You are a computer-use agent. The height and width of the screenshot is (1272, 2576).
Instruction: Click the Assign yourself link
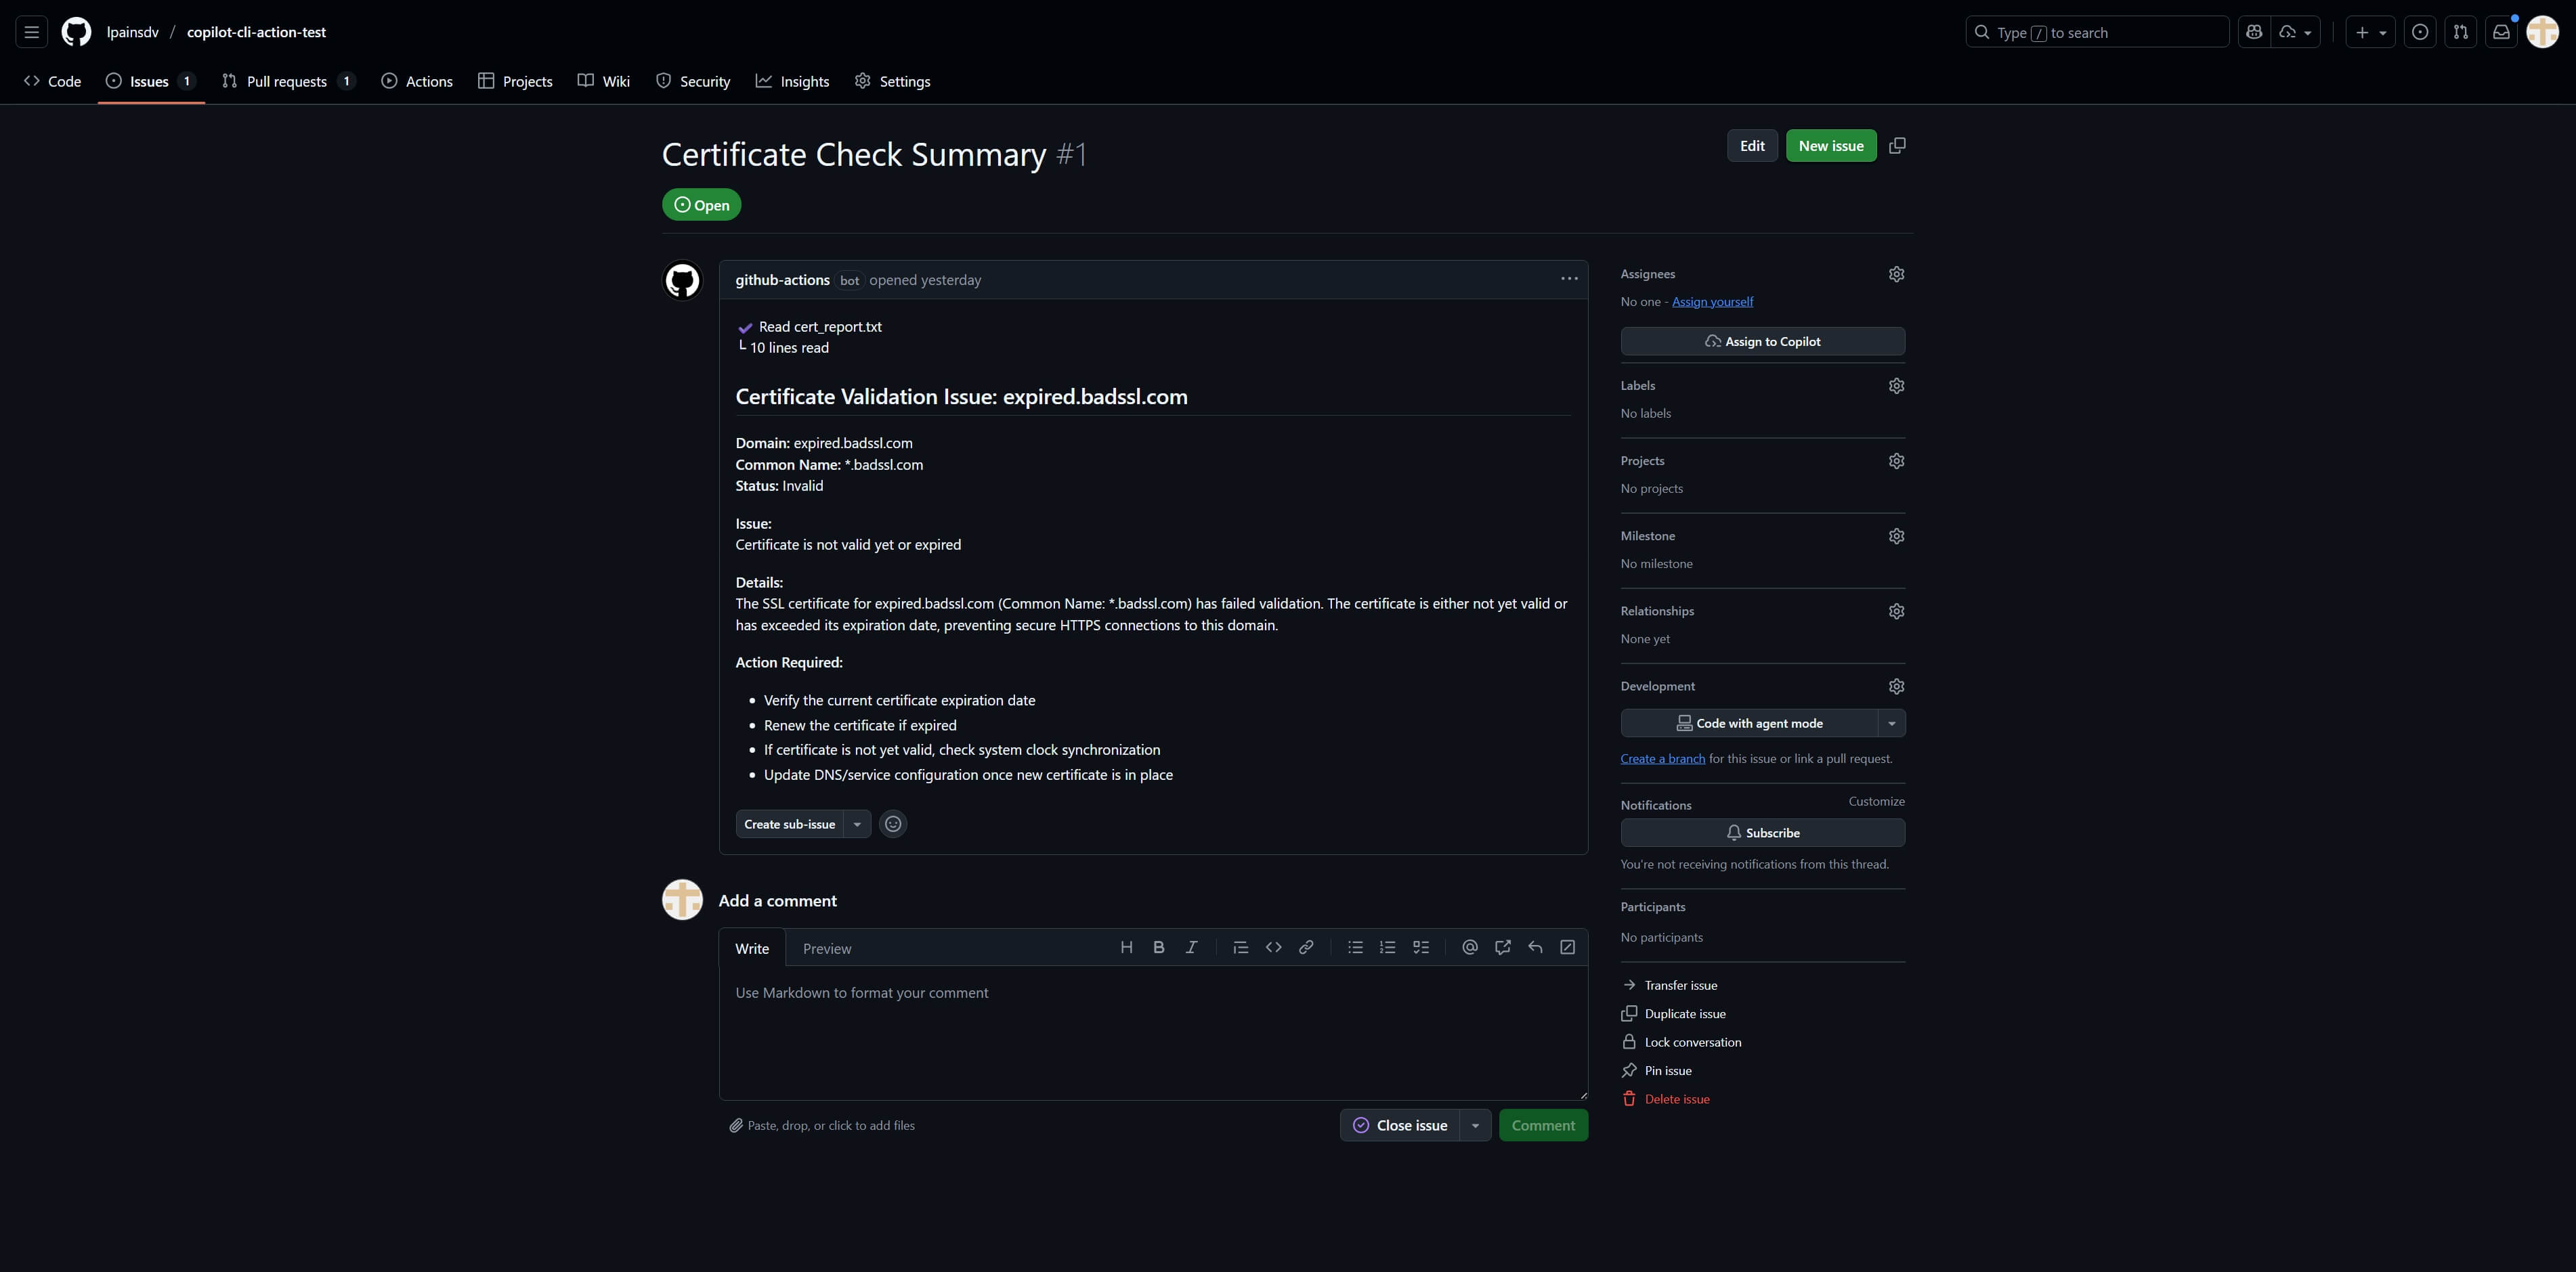[x=1712, y=301]
